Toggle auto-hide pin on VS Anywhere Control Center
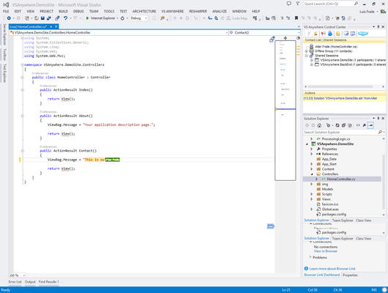388x293 pixels. tap(378, 27)
